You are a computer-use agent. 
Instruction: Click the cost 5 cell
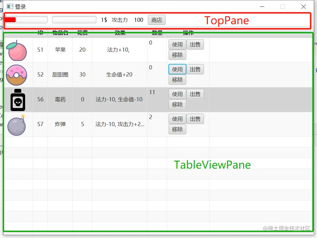click(x=82, y=124)
